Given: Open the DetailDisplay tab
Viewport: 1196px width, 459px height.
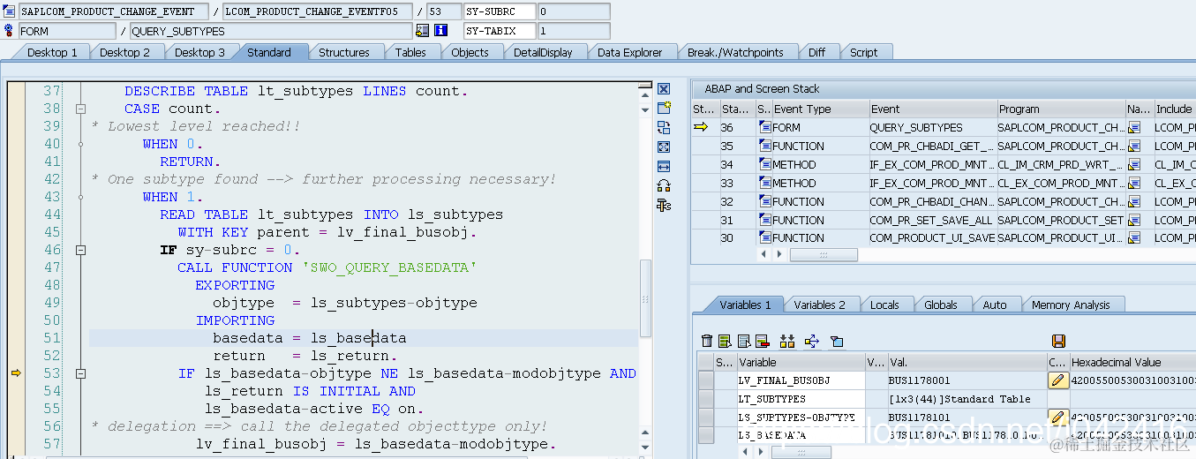Looking at the screenshot, I should coord(543,52).
